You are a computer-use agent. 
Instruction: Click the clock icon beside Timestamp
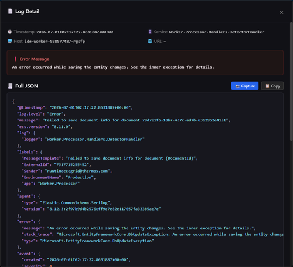pos(9,32)
